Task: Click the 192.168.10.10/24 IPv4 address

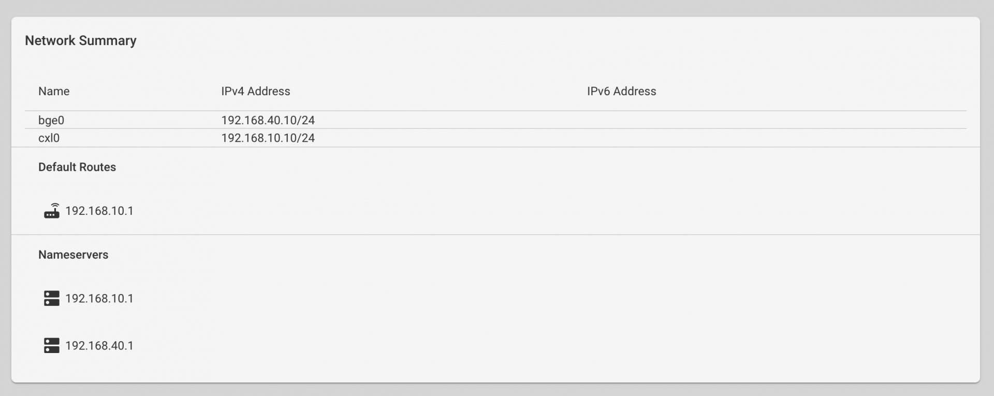Action: click(268, 138)
